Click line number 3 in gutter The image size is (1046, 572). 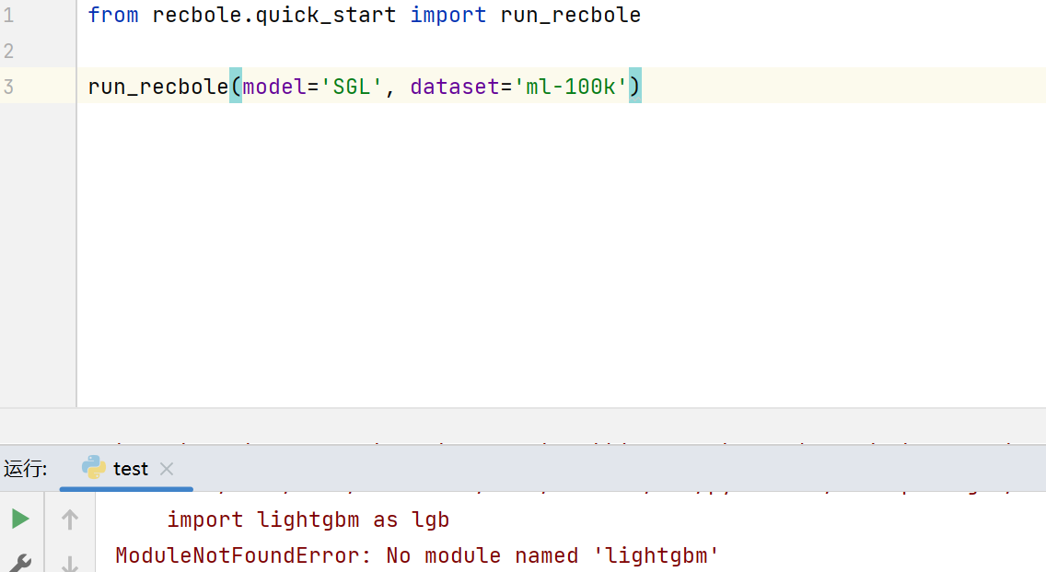tap(8, 87)
